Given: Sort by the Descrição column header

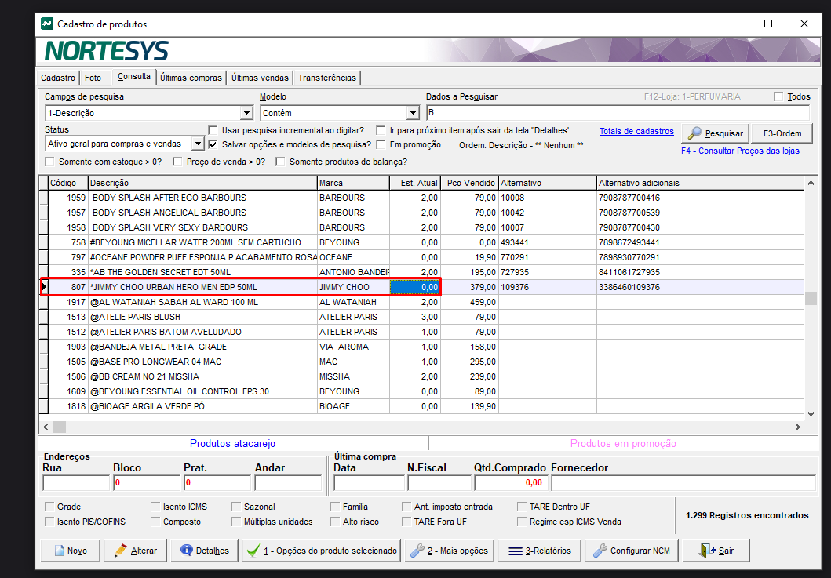Looking at the screenshot, I should point(202,183).
